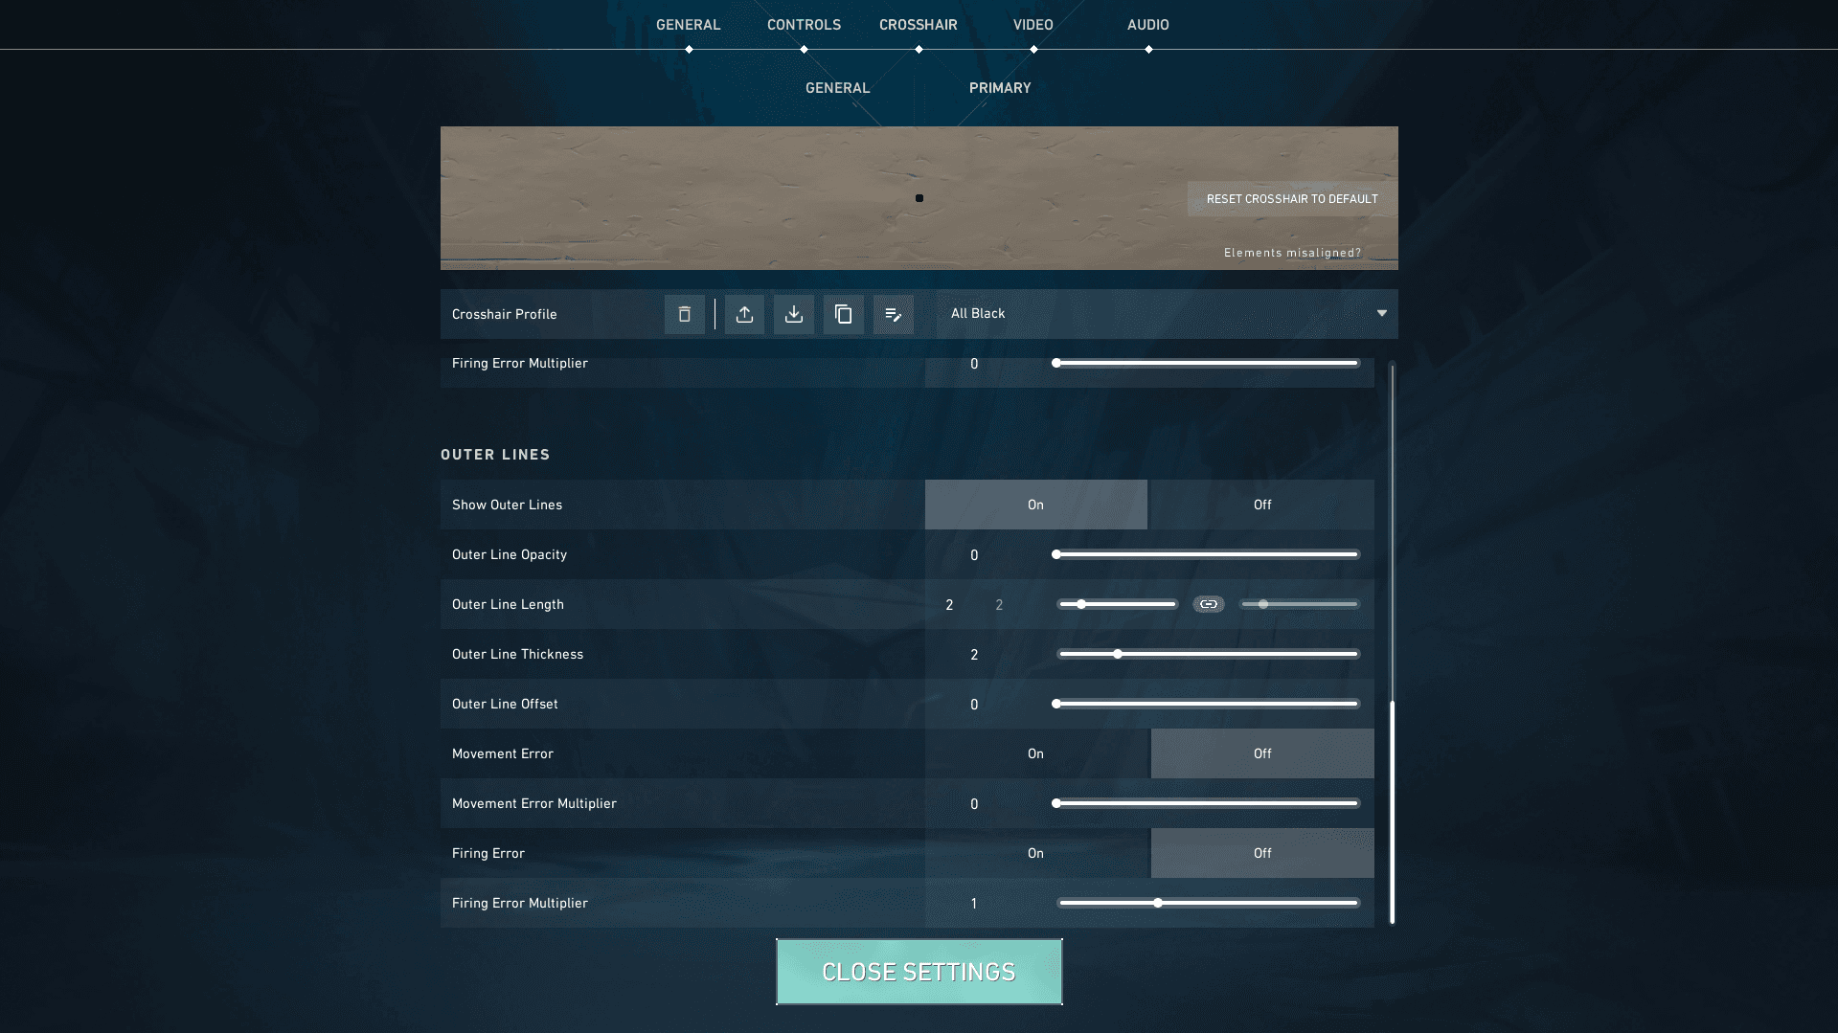Viewport: 1838px width, 1033px height.
Task: Open the Audio settings tab
Action: (1147, 25)
